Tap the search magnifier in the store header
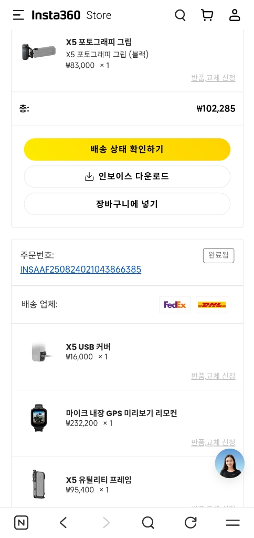This screenshot has width=254, height=538. coord(181,15)
